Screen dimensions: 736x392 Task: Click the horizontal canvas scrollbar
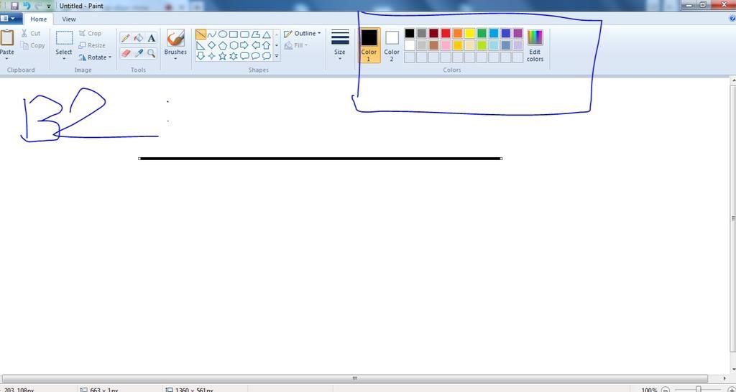pos(354,378)
